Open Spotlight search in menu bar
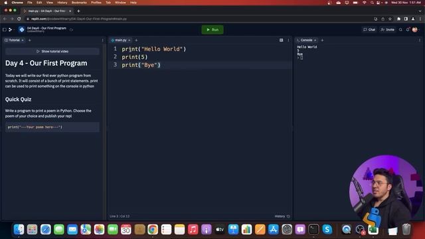425x239 pixels. [x=372, y=3]
